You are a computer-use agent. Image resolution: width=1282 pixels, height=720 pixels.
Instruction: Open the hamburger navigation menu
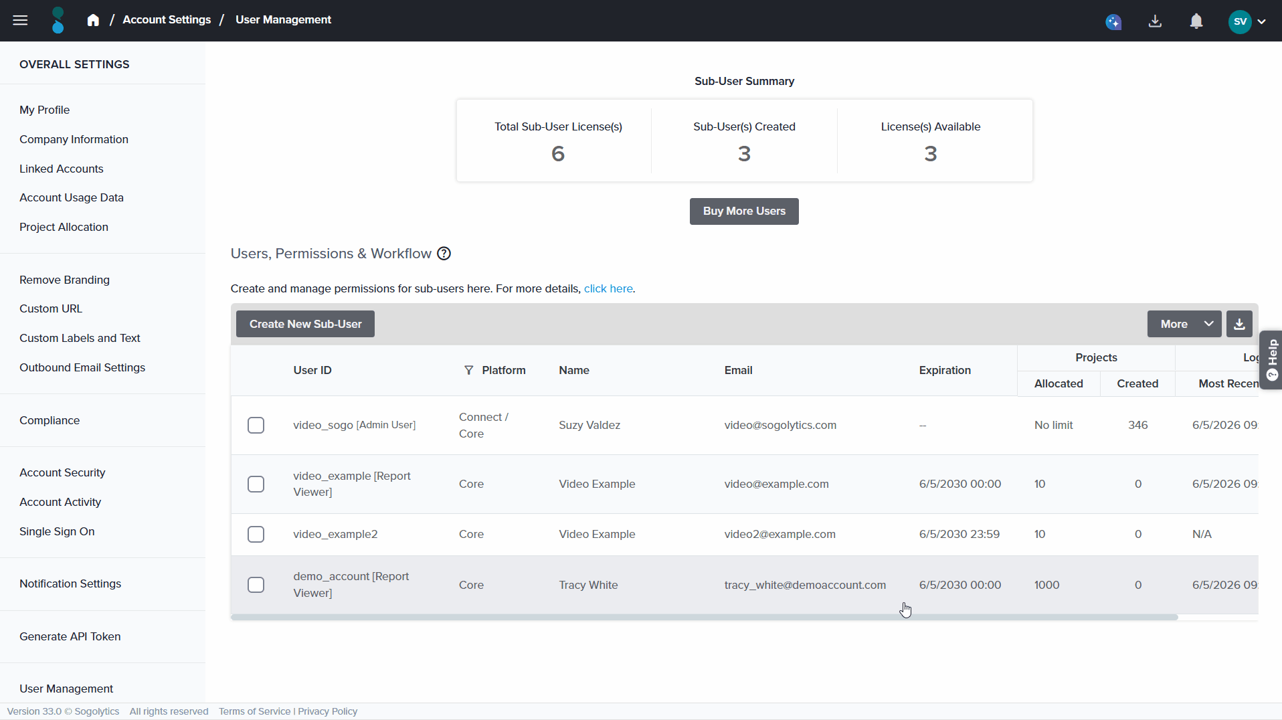tap(20, 20)
